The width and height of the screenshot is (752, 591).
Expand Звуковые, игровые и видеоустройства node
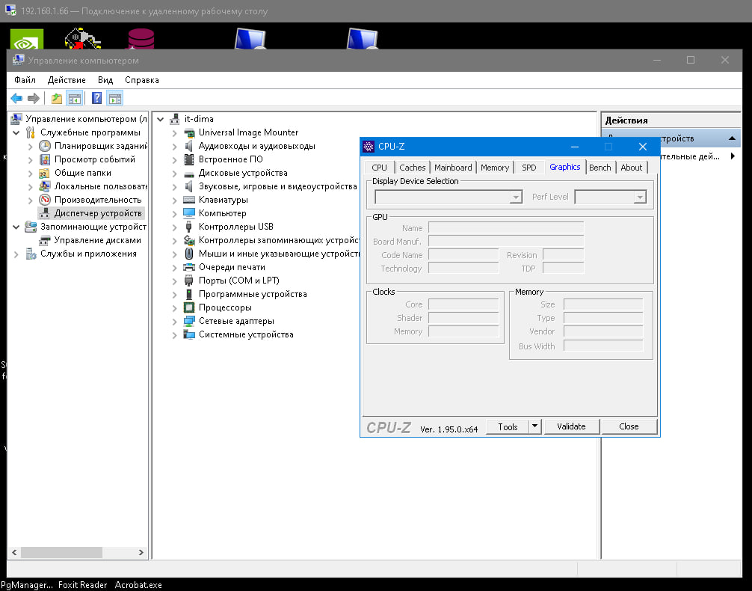tap(175, 187)
